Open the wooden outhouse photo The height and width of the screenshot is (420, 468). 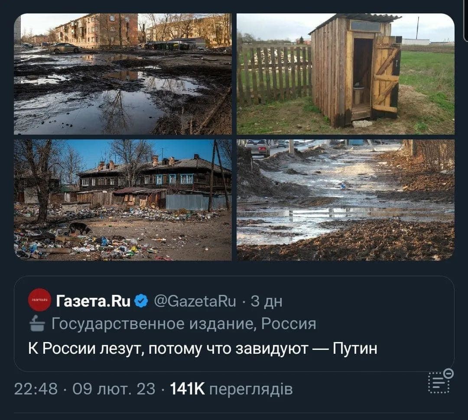tap(346, 74)
